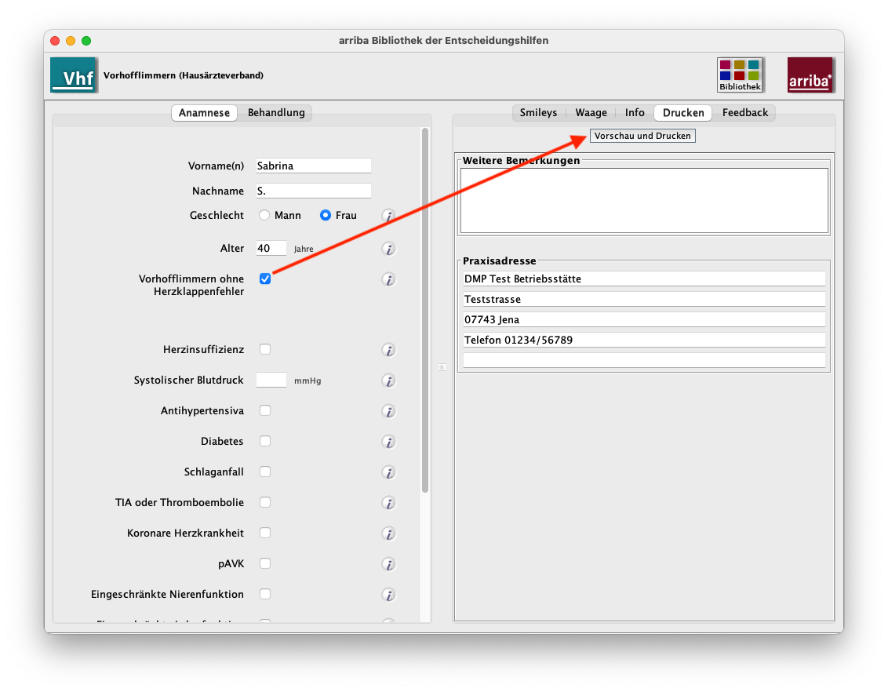
Task: Show info for Antihypertensiva
Action: pyautogui.click(x=388, y=411)
